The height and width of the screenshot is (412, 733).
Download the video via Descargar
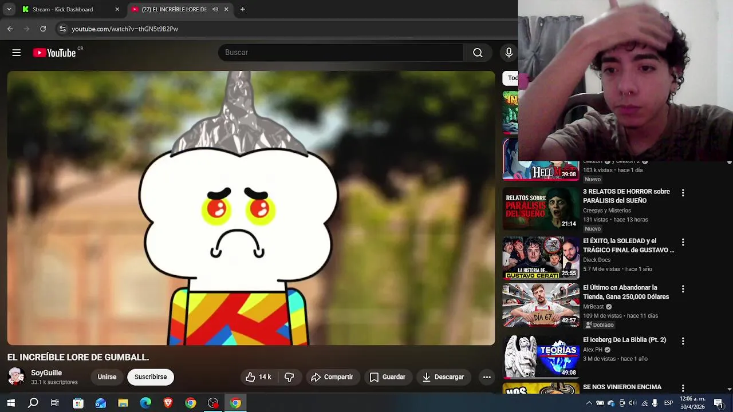tap(443, 377)
